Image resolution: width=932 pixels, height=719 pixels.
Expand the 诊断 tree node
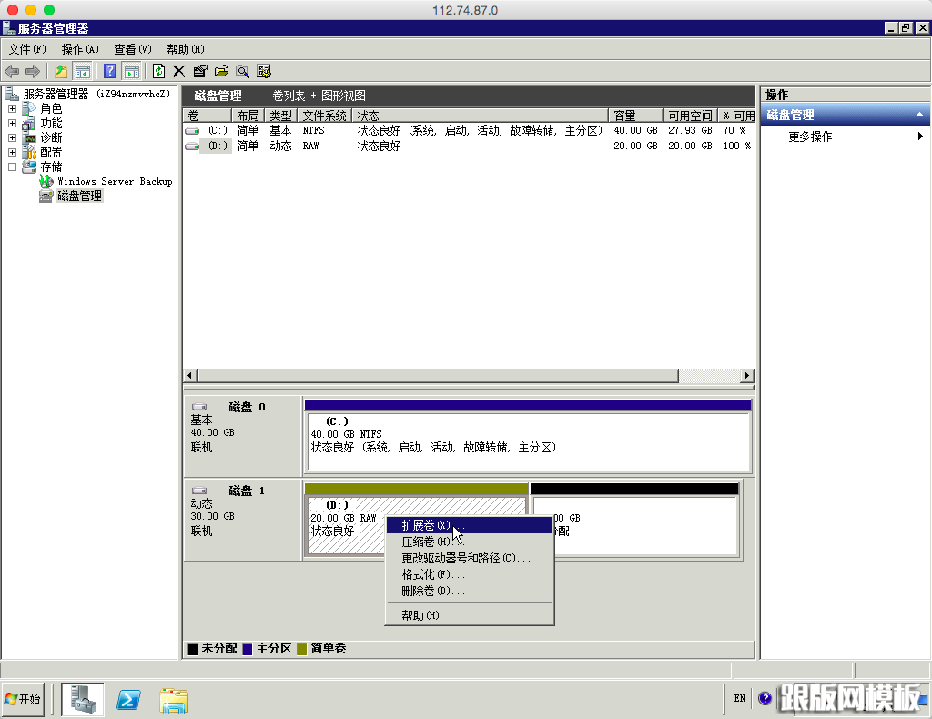coord(13,138)
